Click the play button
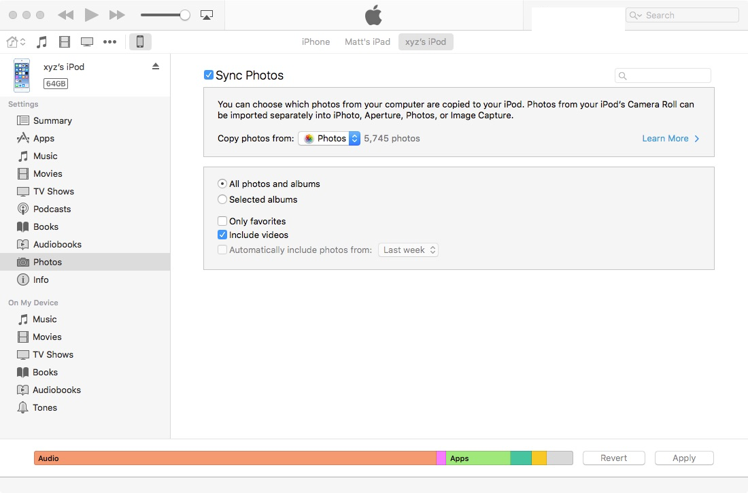The image size is (748, 493). click(91, 15)
